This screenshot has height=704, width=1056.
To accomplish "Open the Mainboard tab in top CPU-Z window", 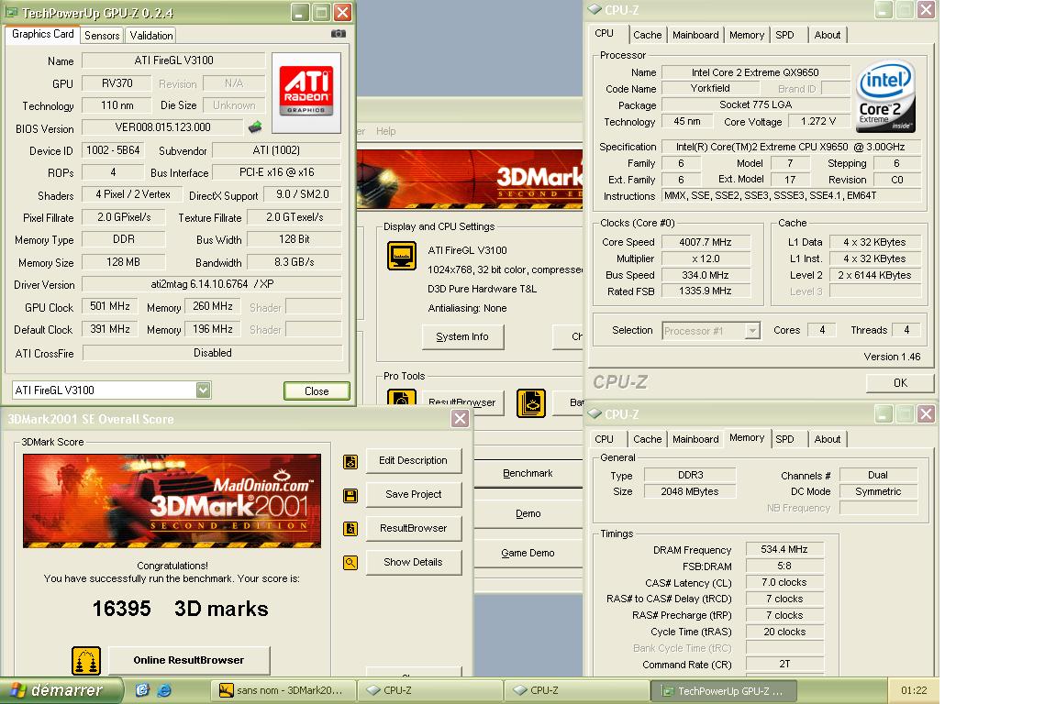I will (x=695, y=35).
